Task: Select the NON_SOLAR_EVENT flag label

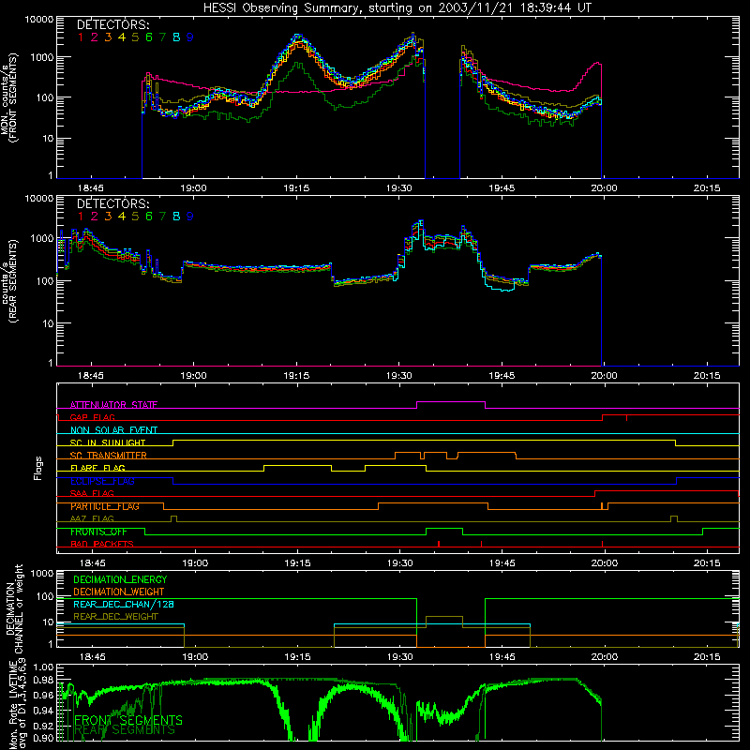Action: (x=113, y=430)
